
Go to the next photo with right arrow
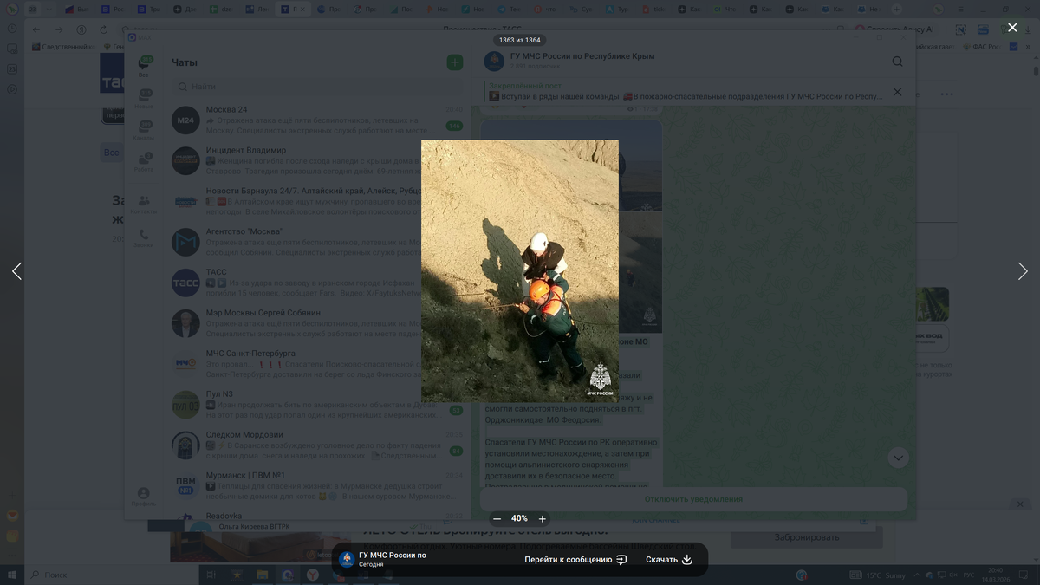click(x=1023, y=271)
